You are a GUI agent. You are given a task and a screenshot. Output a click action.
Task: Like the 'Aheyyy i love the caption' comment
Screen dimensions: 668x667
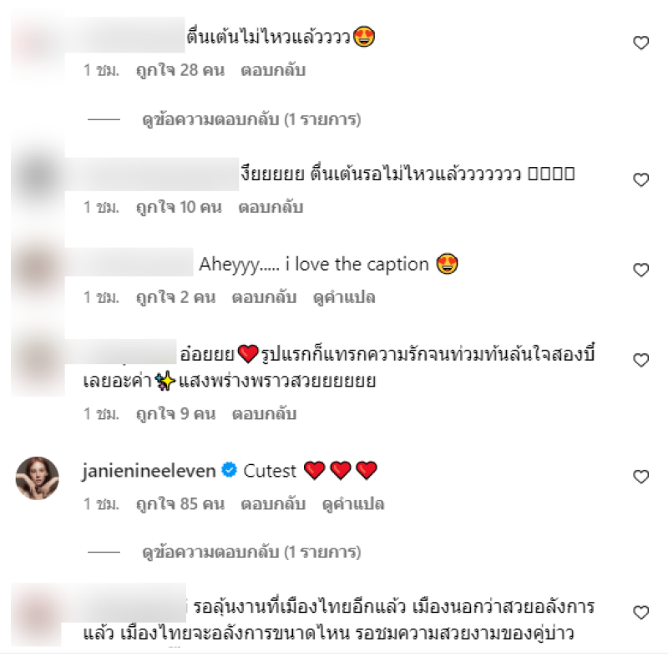pos(640,270)
